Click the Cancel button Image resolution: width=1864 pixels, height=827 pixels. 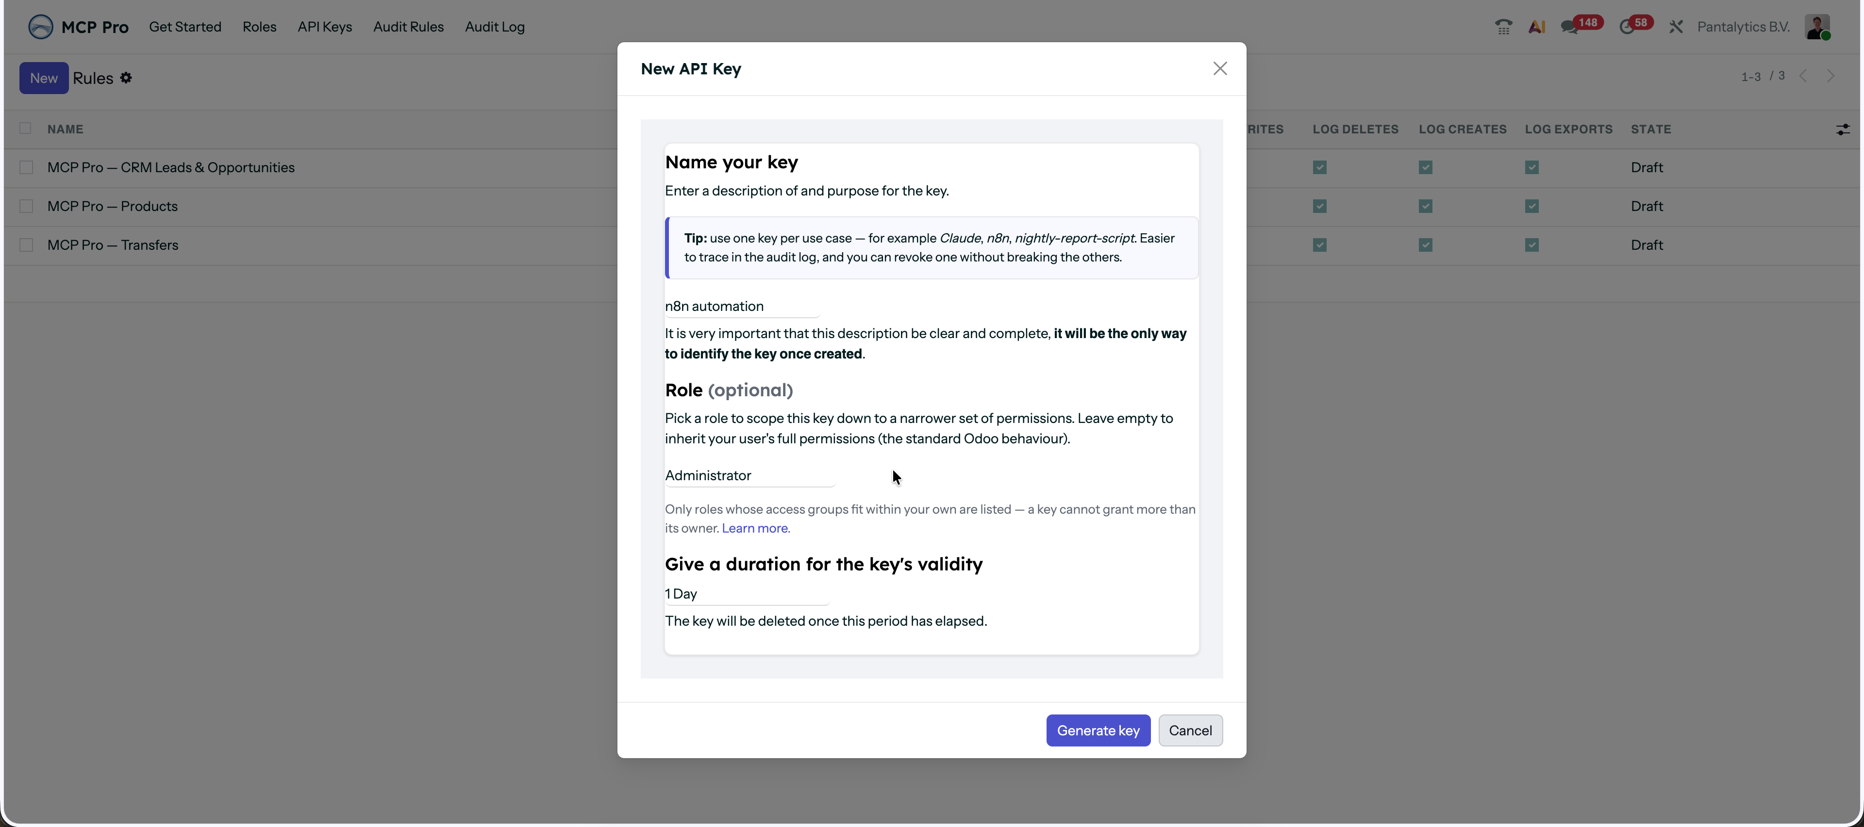pos(1190,731)
